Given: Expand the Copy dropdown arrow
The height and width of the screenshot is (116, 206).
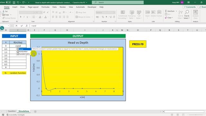Looking at the screenshot, I should (x=11, y=15).
